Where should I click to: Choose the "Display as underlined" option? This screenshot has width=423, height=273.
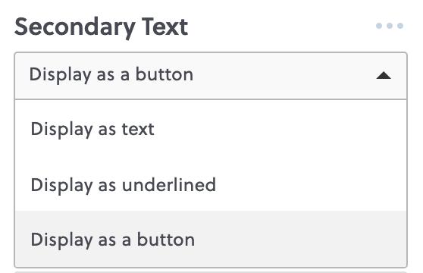[211, 185]
